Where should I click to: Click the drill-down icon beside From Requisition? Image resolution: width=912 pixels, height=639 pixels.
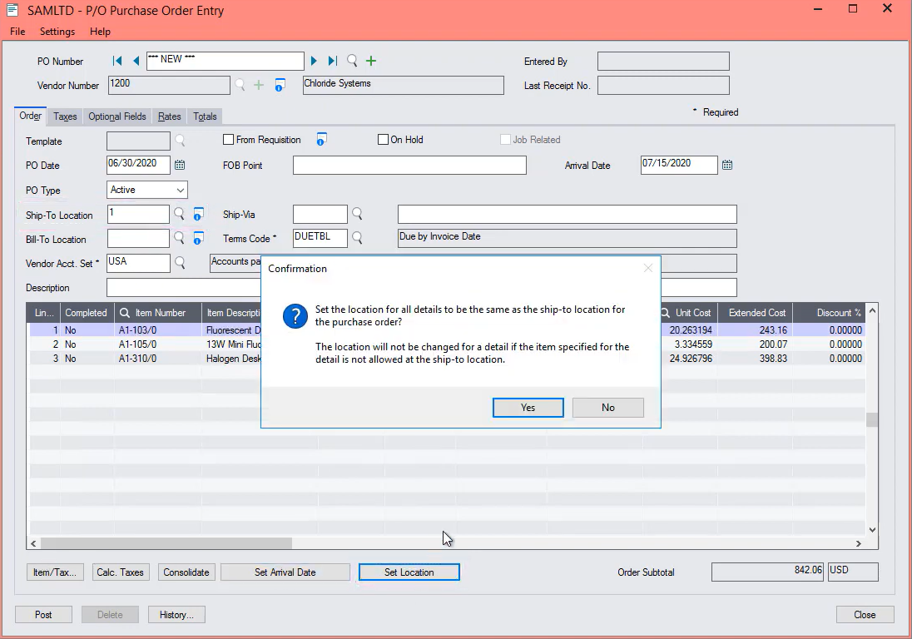click(321, 139)
